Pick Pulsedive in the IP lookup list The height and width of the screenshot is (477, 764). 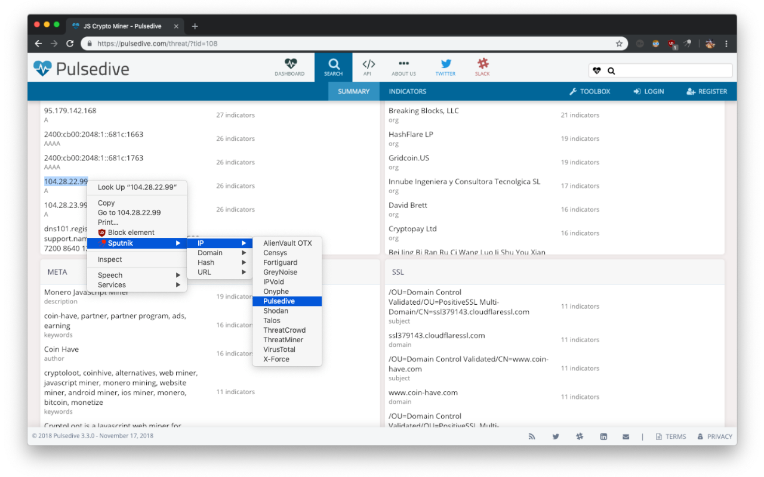tap(287, 301)
